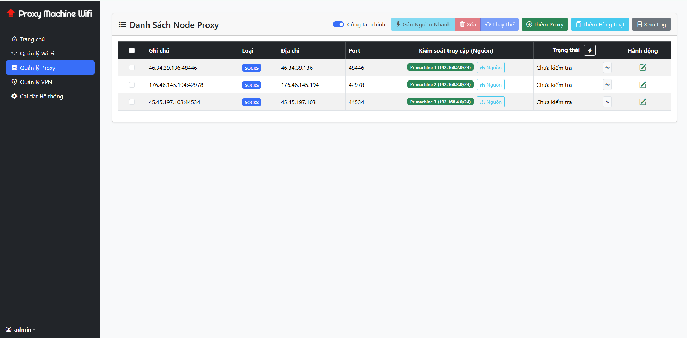687x338 pixels.
Task: Toggle the Công tắc chính master switch
Action: point(338,24)
